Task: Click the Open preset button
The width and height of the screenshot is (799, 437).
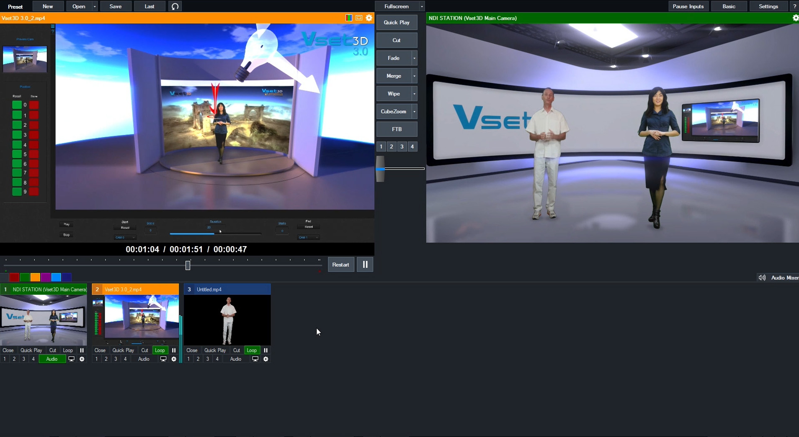Action: pos(79,6)
